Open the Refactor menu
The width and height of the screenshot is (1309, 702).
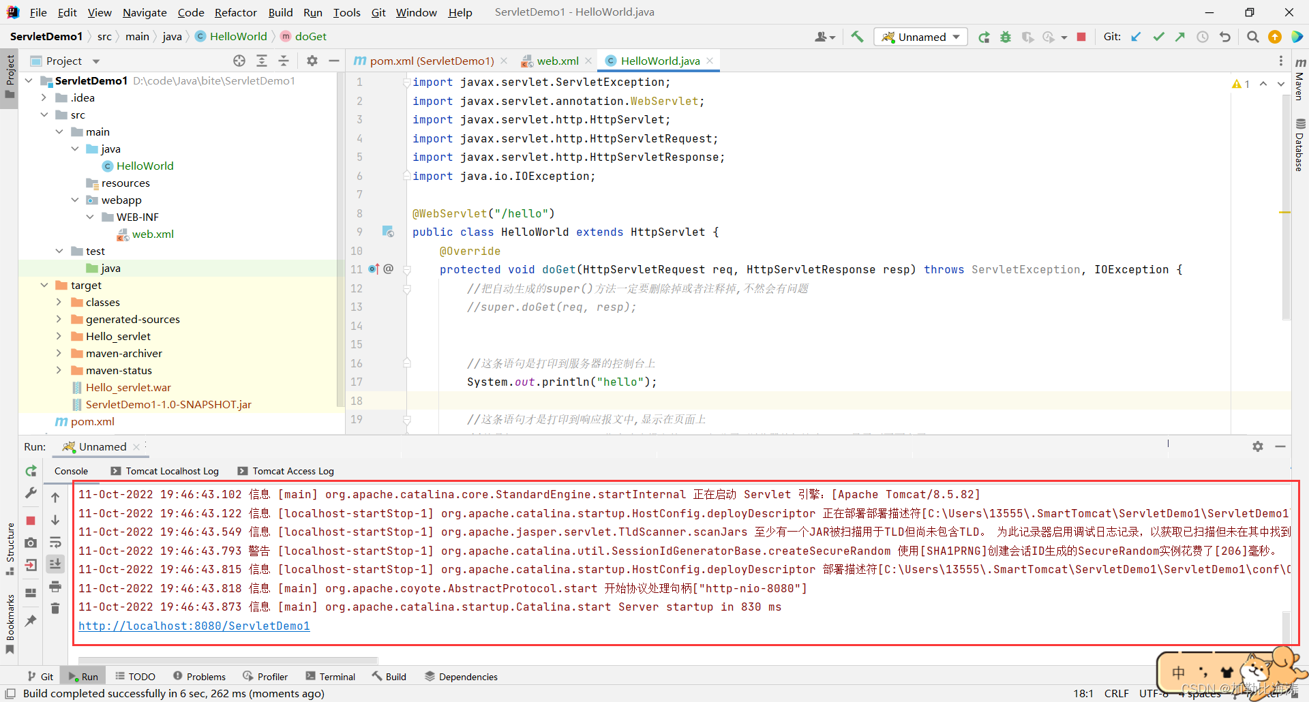pos(235,12)
